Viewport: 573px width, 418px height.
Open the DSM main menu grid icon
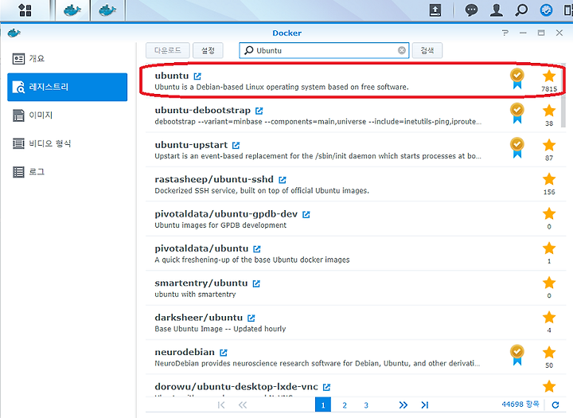(x=25, y=10)
